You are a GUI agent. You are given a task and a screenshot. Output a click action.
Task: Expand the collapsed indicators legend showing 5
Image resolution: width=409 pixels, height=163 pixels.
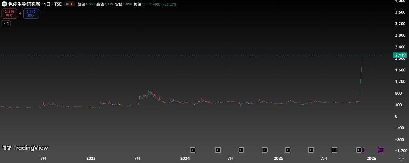click(6, 23)
